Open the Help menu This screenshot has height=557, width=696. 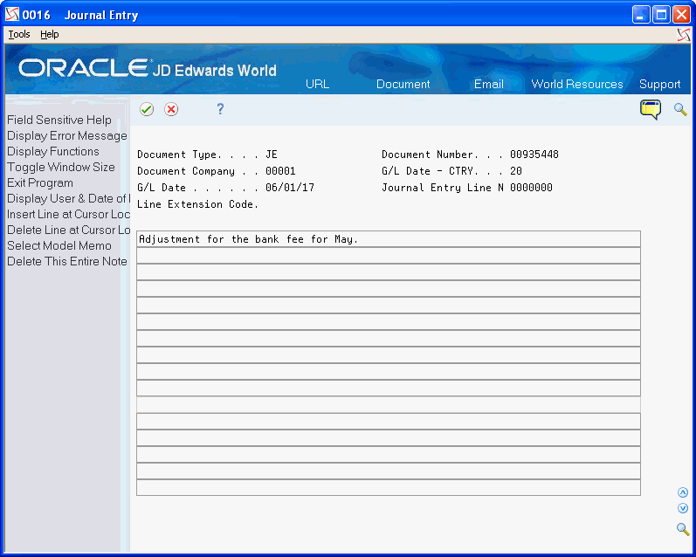click(x=49, y=34)
